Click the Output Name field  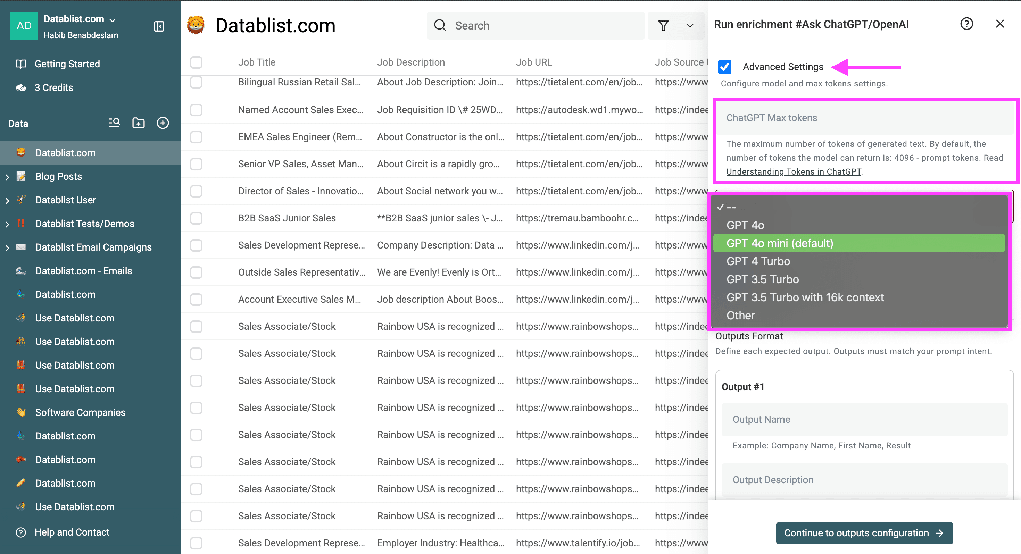[864, 419]
